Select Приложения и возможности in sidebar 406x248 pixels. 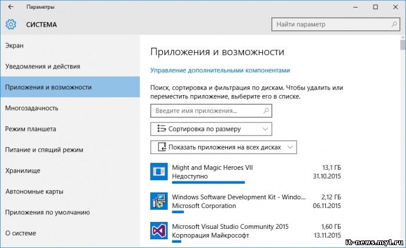tap(70, 87)
